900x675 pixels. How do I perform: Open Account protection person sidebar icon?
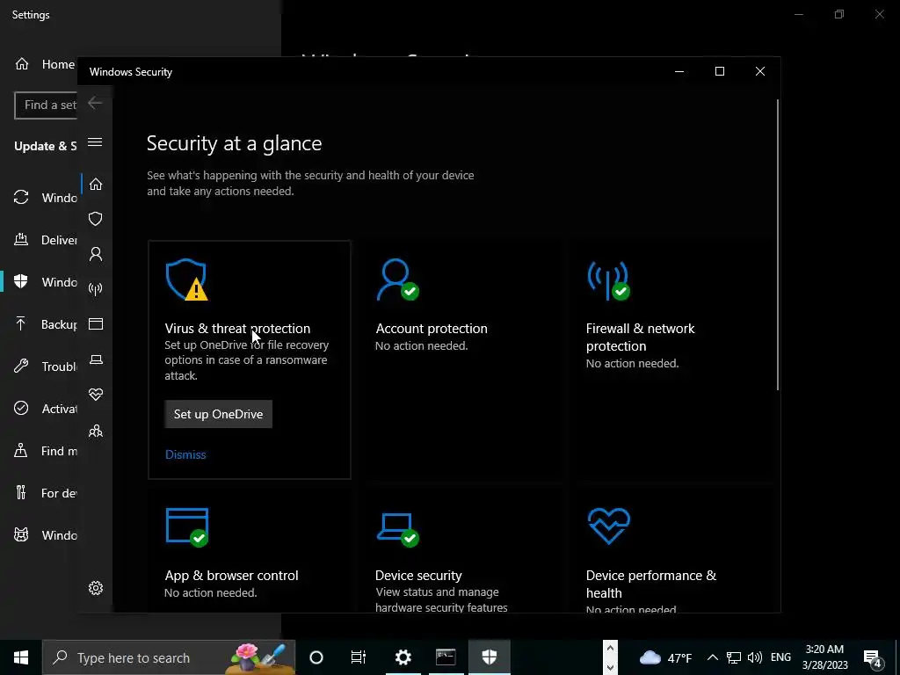96,254
